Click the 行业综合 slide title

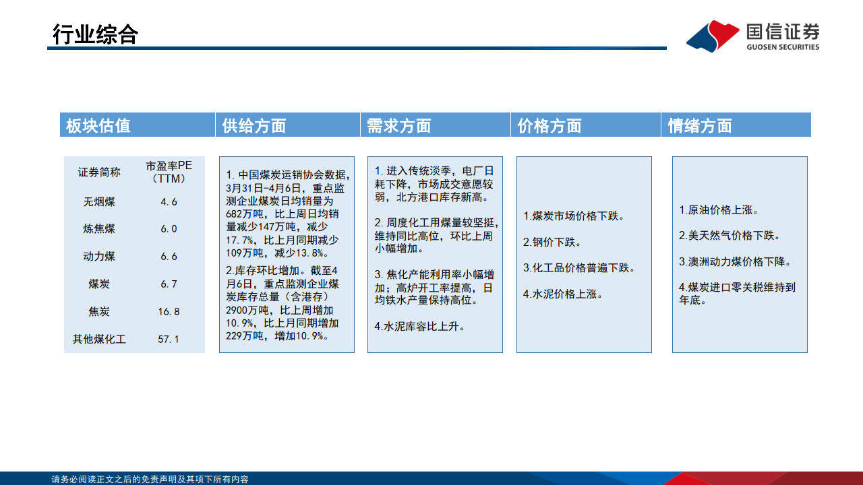coord(95,34)
